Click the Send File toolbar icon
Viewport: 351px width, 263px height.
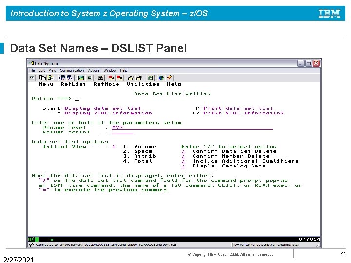61,78
